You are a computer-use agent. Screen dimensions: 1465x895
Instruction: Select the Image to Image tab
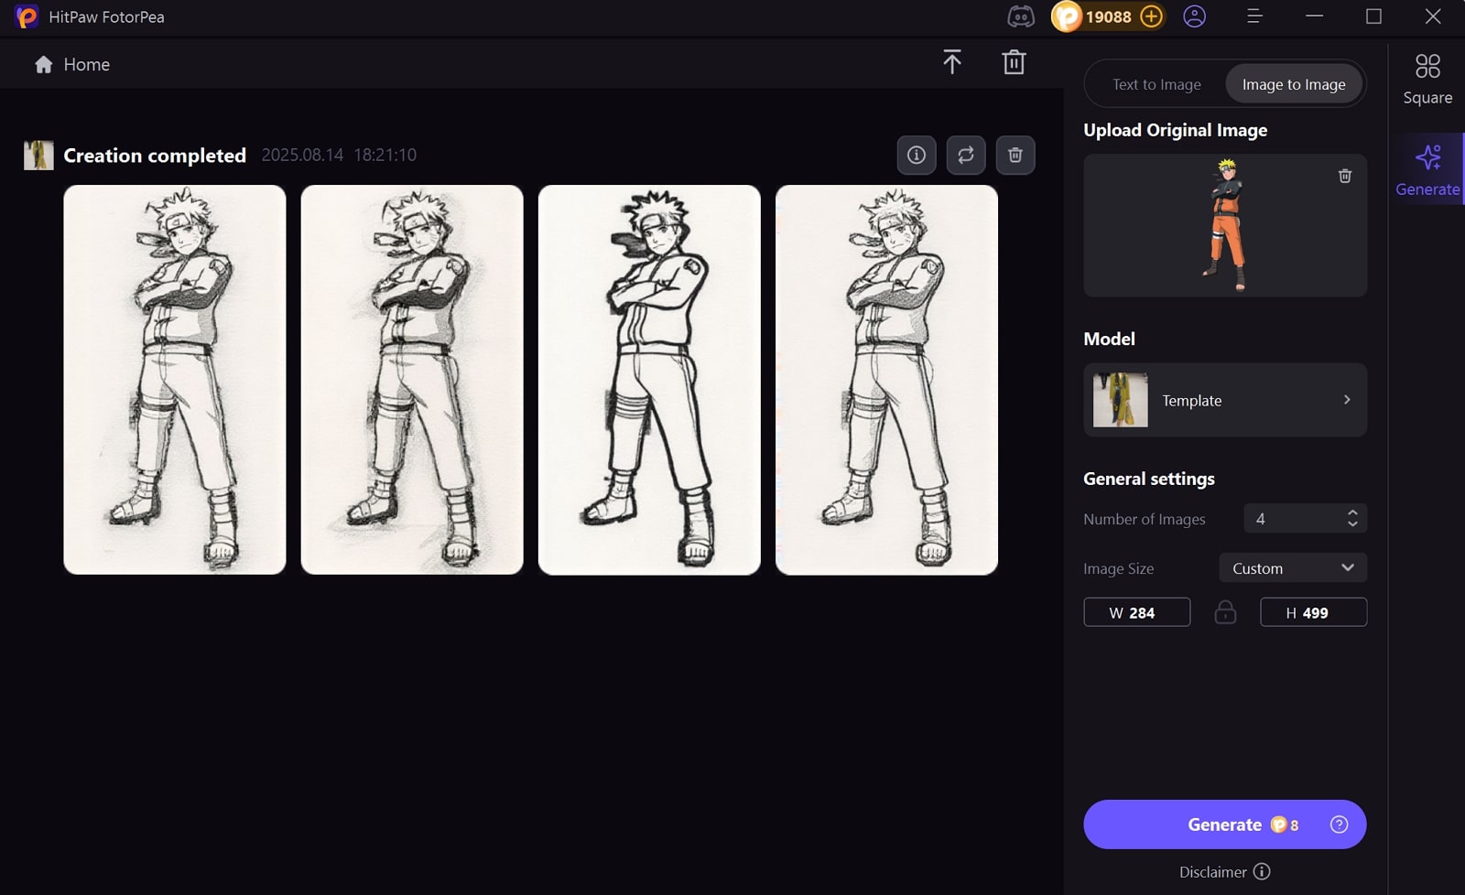pos(1294,84)
